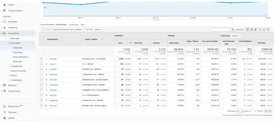This screenshot has height=126, width=274.
Task: Click the Home icon in sidebar
Action: 5,5
